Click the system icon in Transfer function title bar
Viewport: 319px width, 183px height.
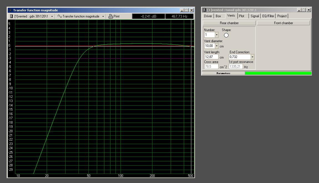pyautogui.click(x=10, y=10)
